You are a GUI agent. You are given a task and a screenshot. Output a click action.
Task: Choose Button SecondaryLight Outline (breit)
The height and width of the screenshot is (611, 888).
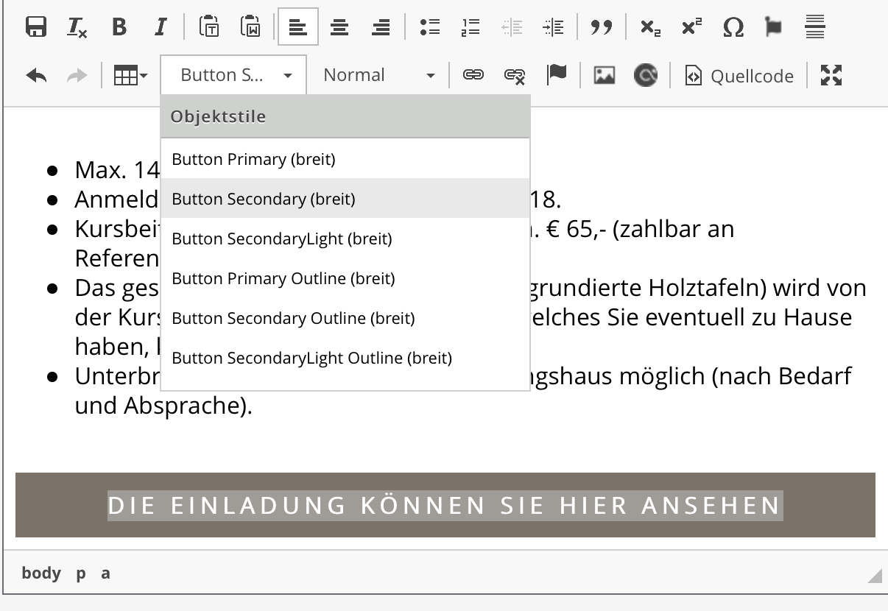[x=311, y=358]
